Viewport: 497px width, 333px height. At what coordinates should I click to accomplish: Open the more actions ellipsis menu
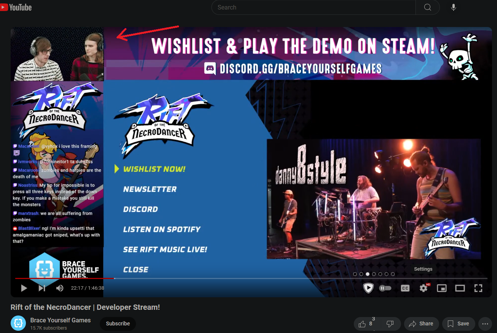[485, 324]
